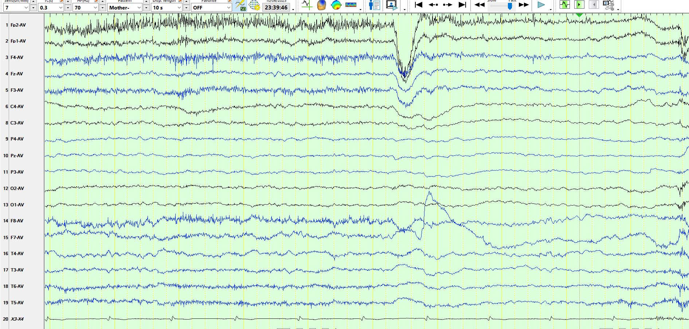This screenshot has width=689, height=329.
Task: Click the down stepper beside the Sens dropdown
Action: coord(33,7)
